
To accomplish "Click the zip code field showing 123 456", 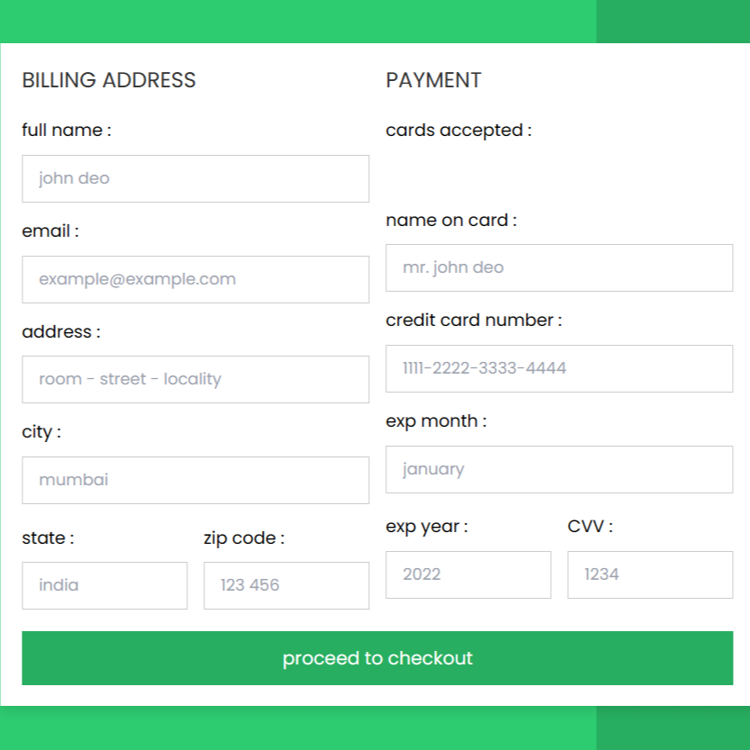I will click(x=286, y=585).
